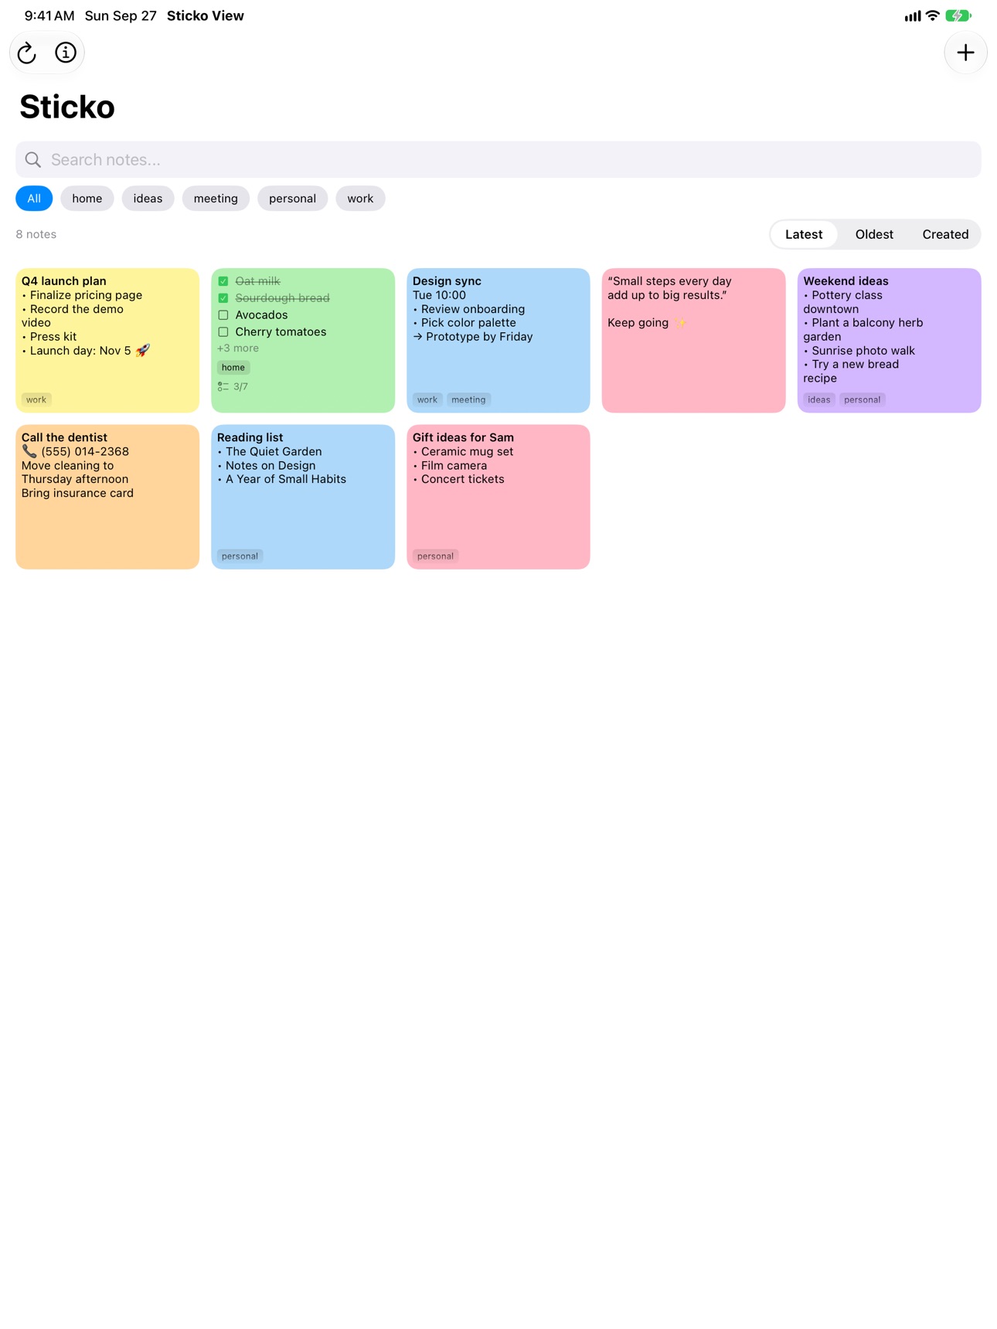Click the work tag on Q4 launch plan
Viewport: 997px width, 1329px height.
36,399
